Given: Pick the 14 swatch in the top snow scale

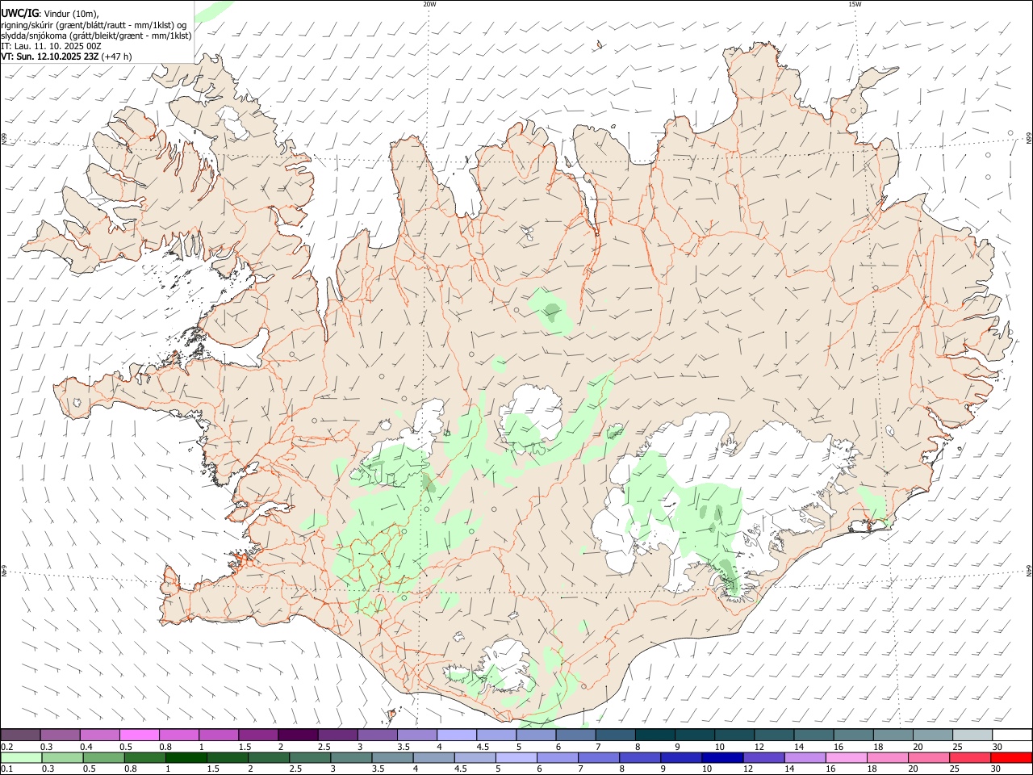Looking at the screenshot, I should pyautogui.click(x=814, y=735).
